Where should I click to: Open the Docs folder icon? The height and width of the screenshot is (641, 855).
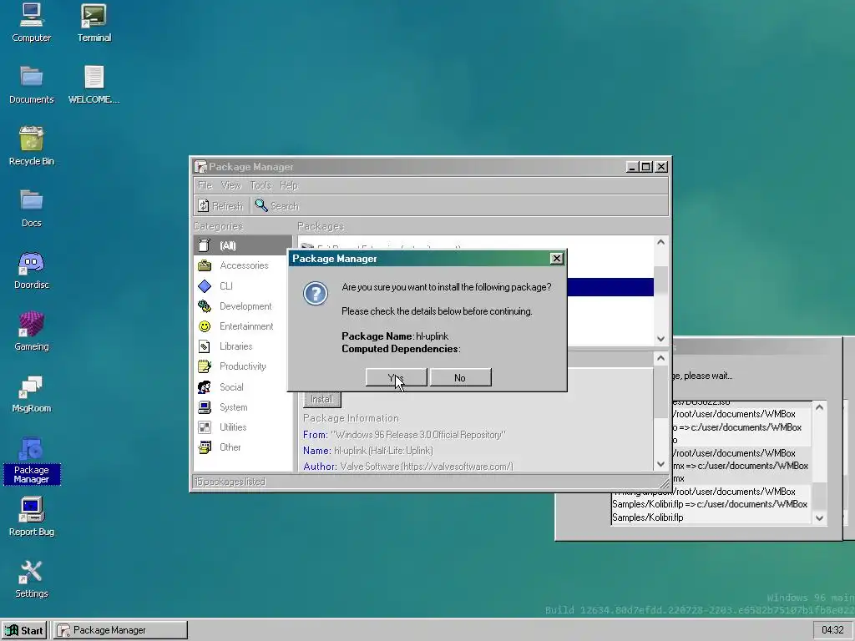(31, 208)
